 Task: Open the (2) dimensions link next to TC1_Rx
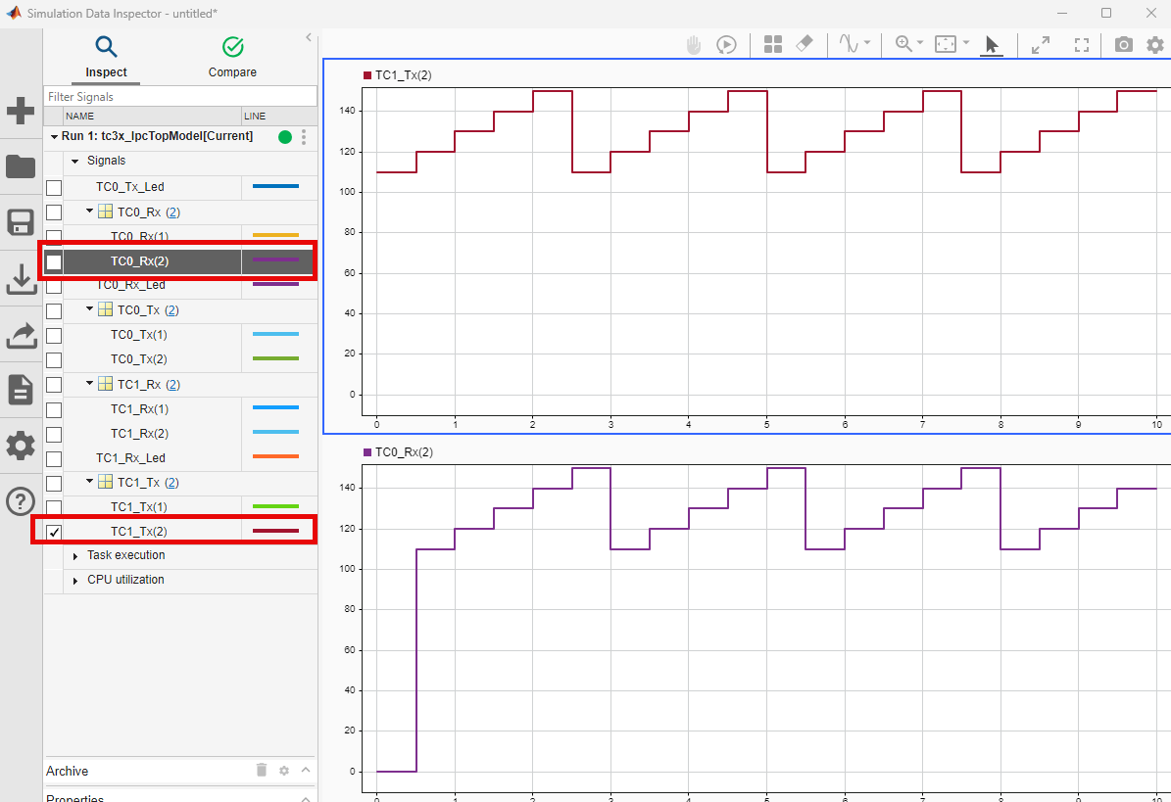172,385
